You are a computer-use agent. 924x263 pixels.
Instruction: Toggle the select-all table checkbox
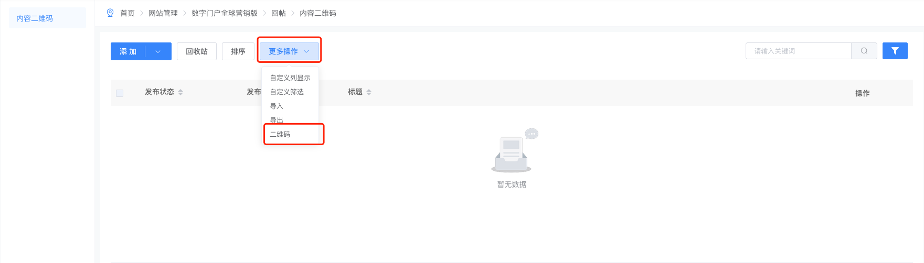pyautogui.click(x=120, y=93)
